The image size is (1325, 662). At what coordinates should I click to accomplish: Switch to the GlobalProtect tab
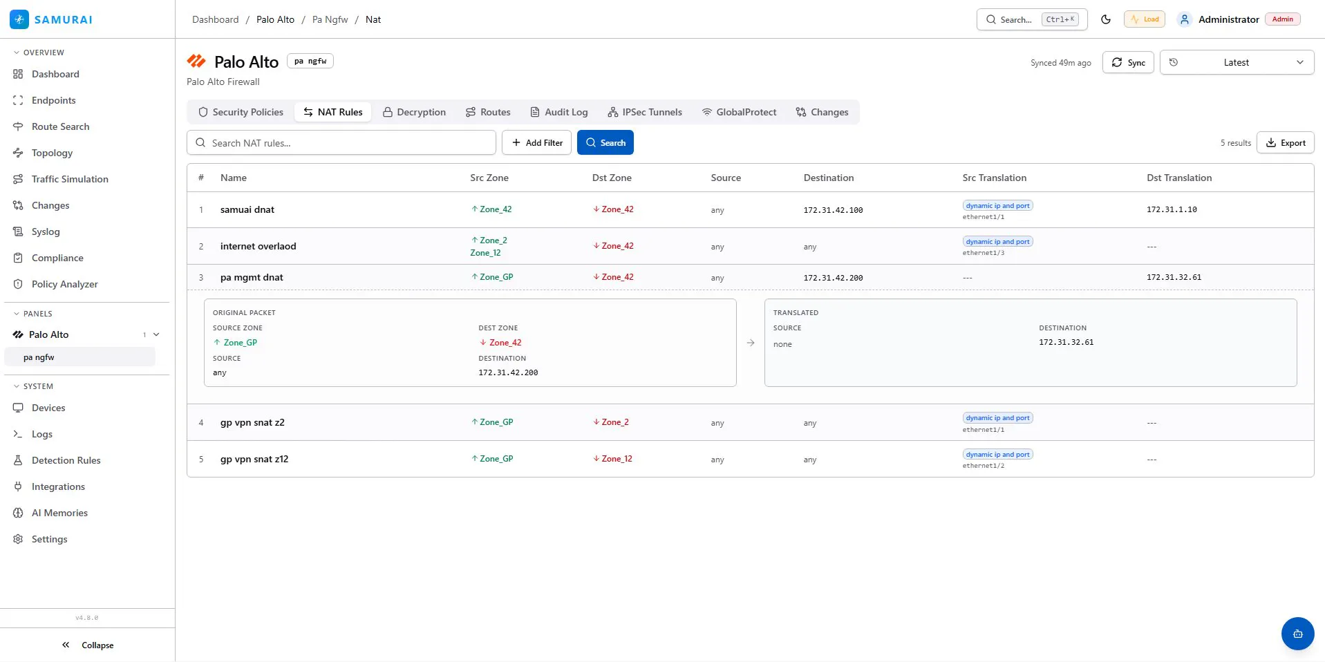pos(739,112)
